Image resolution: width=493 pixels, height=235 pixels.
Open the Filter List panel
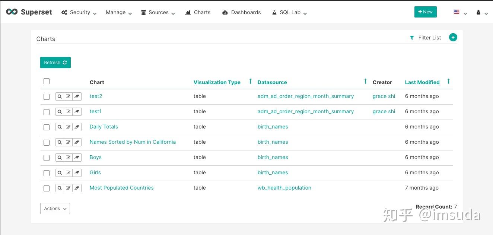coord(425,38)
